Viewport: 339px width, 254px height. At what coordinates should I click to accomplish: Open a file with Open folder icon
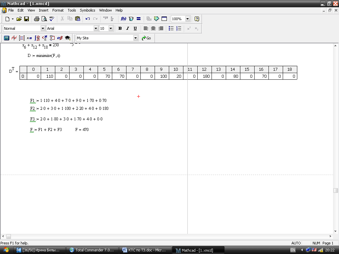19,19
